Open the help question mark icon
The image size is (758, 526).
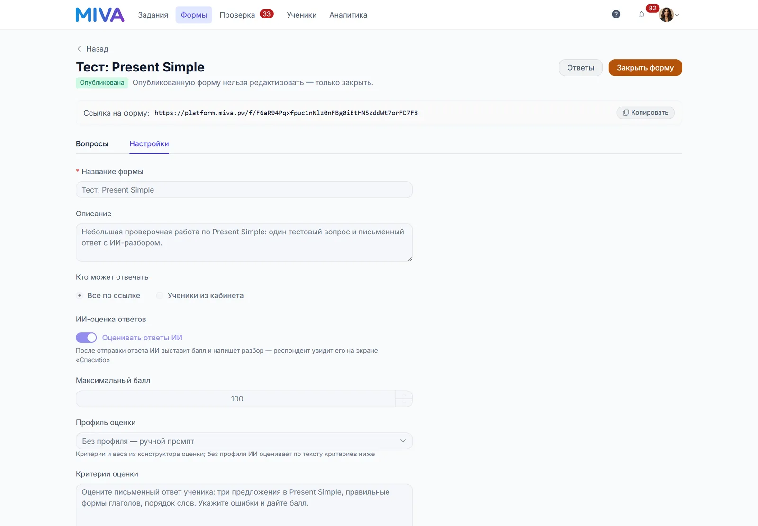click(x=616, y=14)
